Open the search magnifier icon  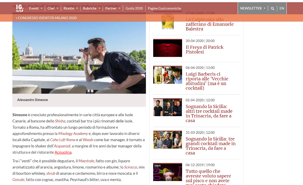pyautogui.click(x=272, y=8)
